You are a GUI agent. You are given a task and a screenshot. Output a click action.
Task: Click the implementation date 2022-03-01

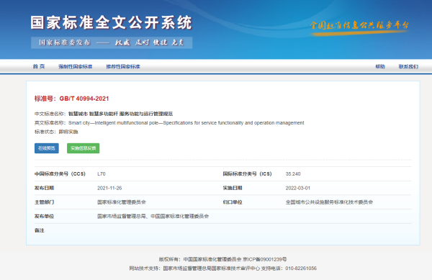coord(298,188)
